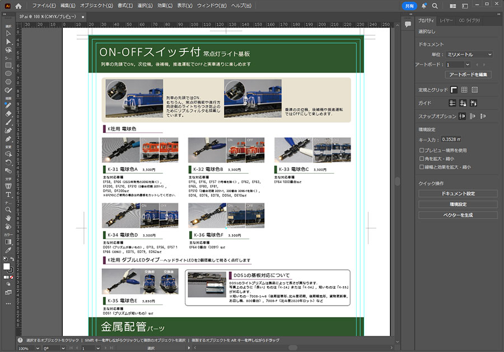Toggle smart guides icon
The width and height of the screenshot is (504, 352).
pyautogui.click(x=473, y=103)
